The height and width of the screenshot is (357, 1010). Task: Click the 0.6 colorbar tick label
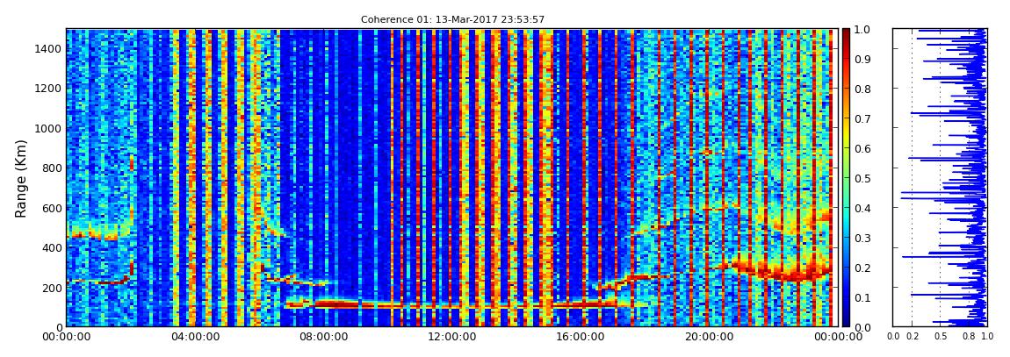[x=863, y=148]
